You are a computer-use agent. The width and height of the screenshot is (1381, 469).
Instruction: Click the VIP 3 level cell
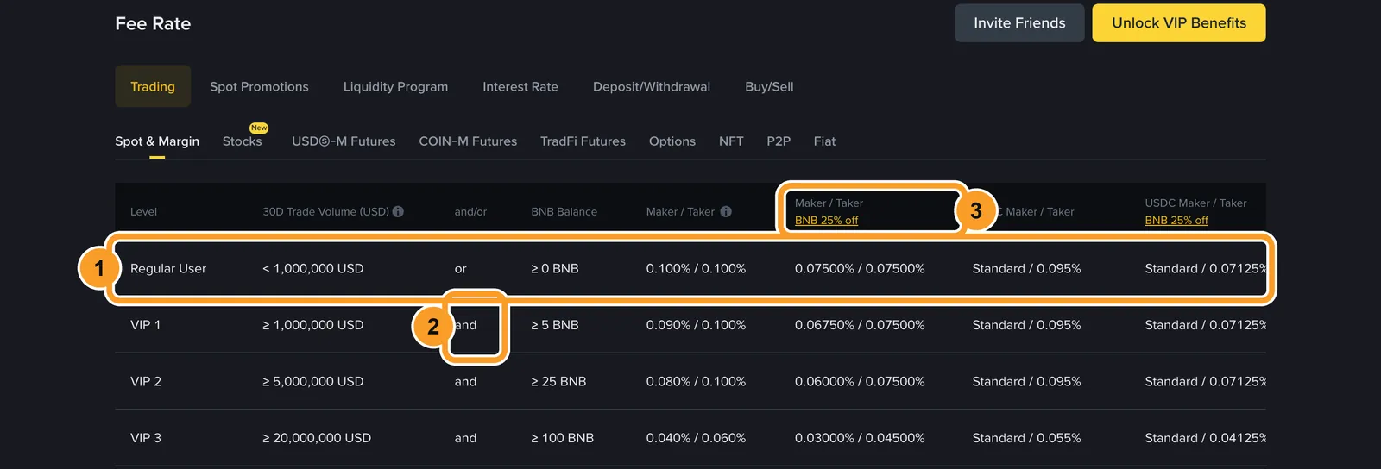[x=146, y=438]
